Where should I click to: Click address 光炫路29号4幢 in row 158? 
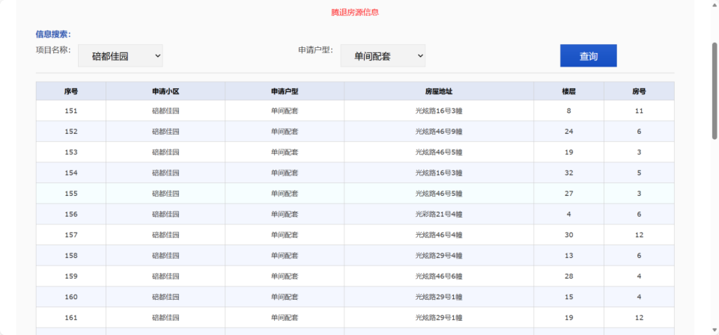pos(439,256)
